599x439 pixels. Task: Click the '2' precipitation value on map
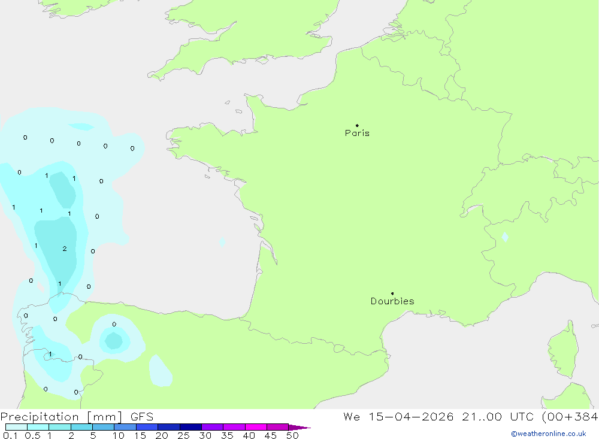point(65,249)
